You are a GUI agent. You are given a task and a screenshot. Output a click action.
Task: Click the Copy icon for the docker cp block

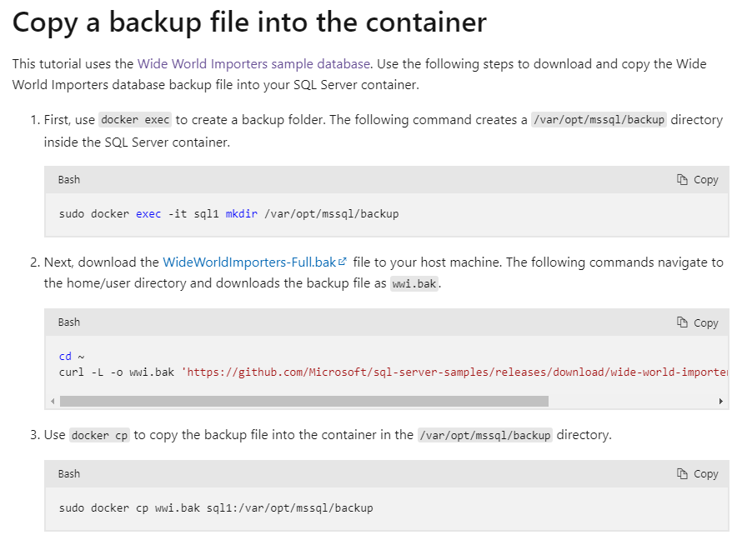coord(682,473)
